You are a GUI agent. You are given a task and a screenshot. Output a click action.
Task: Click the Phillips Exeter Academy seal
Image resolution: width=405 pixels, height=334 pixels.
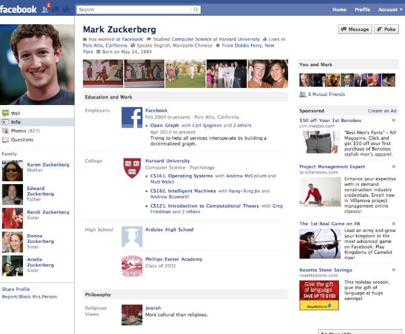132,266
